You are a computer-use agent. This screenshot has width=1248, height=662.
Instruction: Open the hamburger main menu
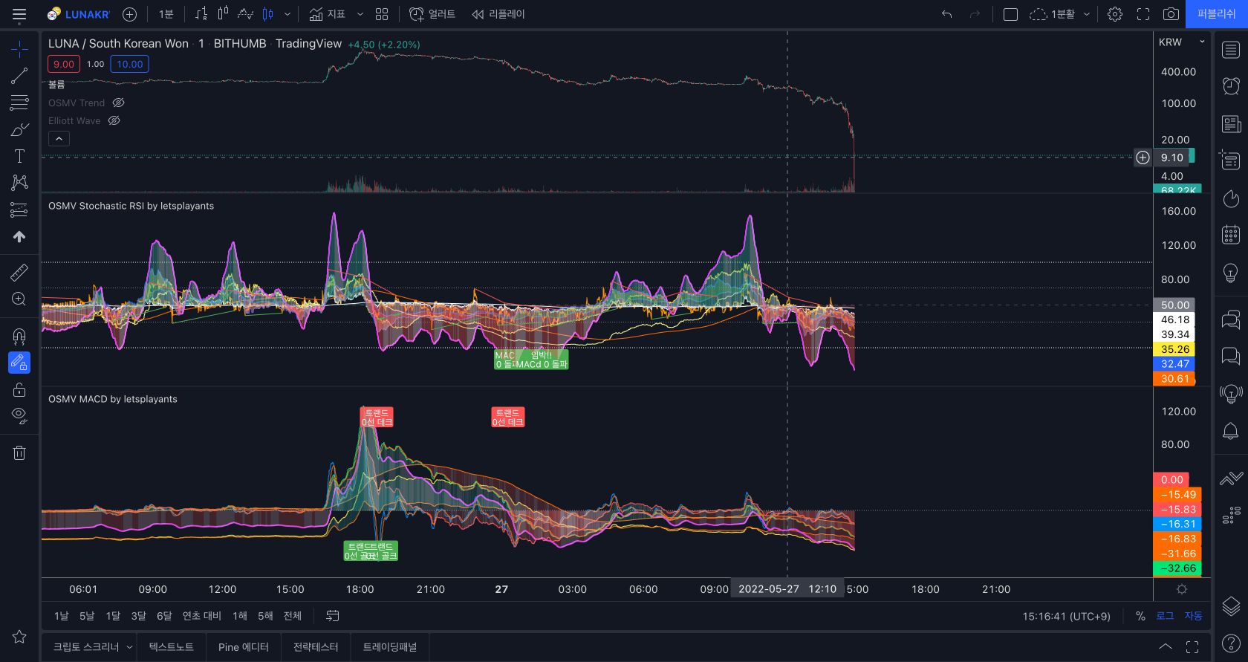[19, 14]
